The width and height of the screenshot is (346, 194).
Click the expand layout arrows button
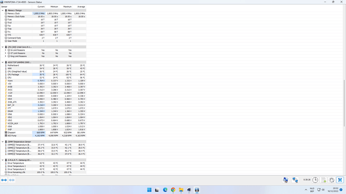tap(4, 180)
